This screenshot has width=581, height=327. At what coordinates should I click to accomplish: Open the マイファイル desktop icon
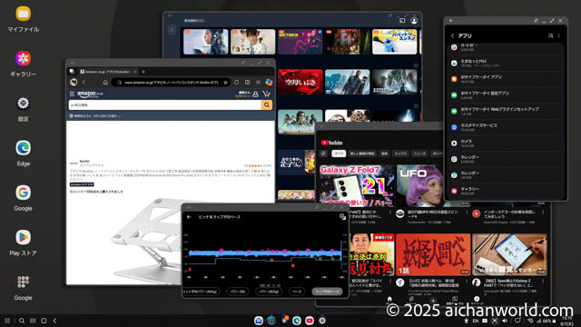pos(23,15)
